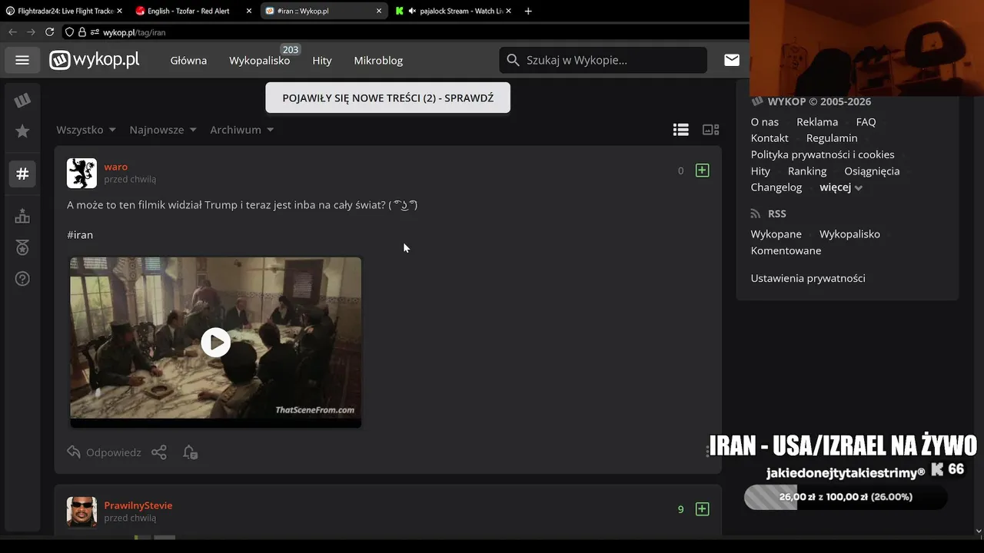The image size is (984, 553).
Task: Click the wykop.pl logo
Action: (95, 60)
